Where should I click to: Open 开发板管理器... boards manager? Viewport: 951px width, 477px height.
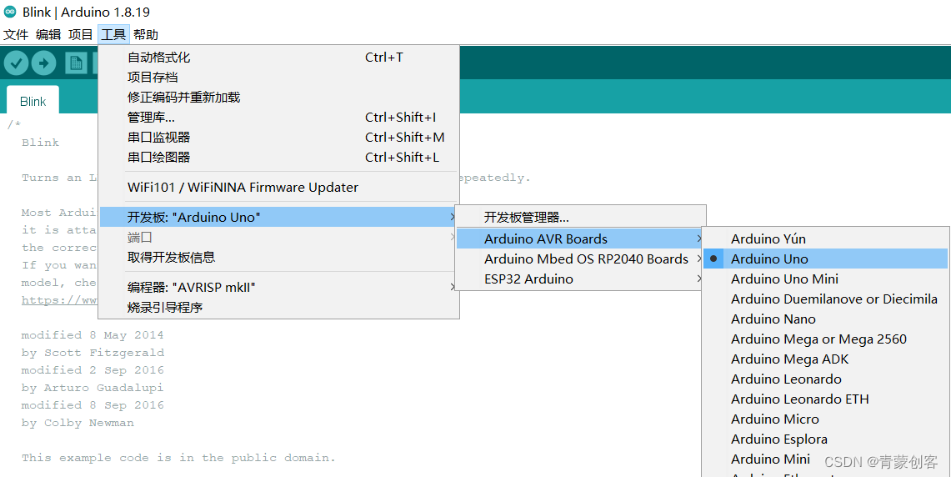(x=580, y=218)
